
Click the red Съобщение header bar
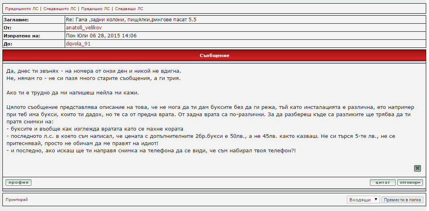(214, 55)
